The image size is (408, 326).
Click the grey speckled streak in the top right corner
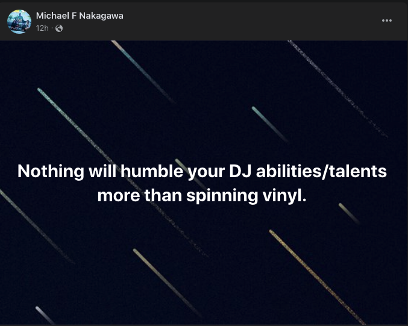(338, 89)
